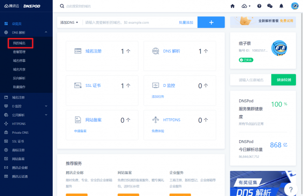Click large profile avatar in account card
Viewport: 303px width, 196px height.
279,48
